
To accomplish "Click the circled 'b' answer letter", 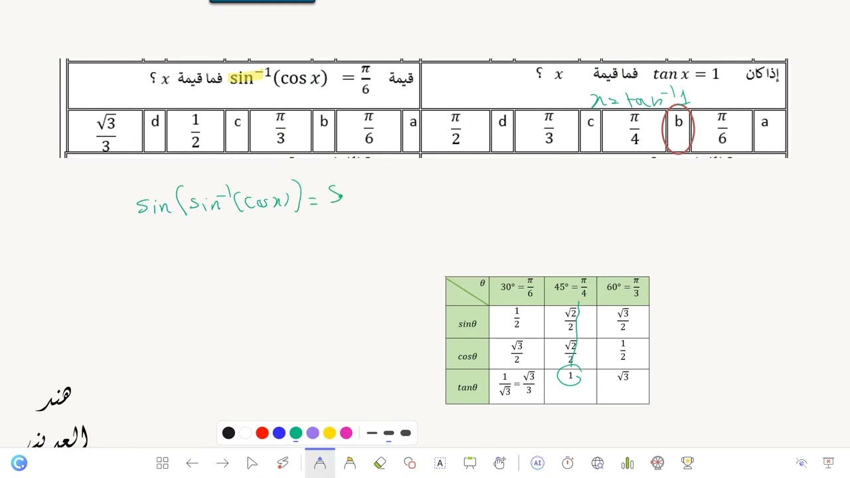I will 679,122.
